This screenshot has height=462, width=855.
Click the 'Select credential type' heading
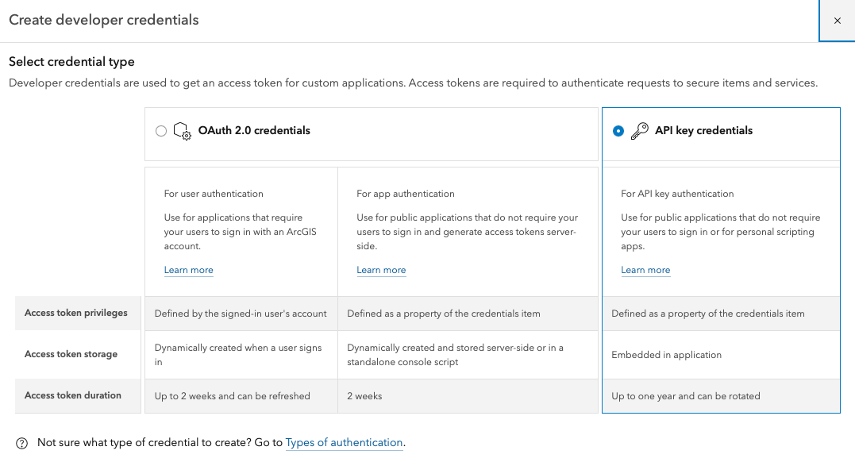[71, 62]
